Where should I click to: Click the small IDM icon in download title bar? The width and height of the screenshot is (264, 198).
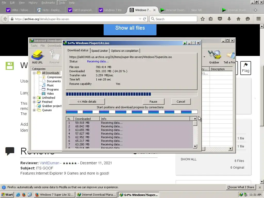(x=185, y=43)
